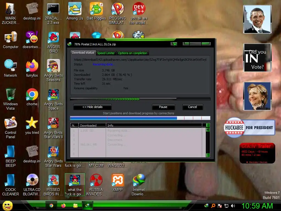Open the Yahoo messenger doesntwo... shortcut
281x211 pixels.
click(32, 40)
